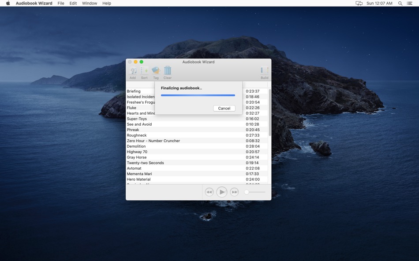Select Zero Hour - Number Cruncher row
The image size is (419, 261).
(x=197, y=141)
